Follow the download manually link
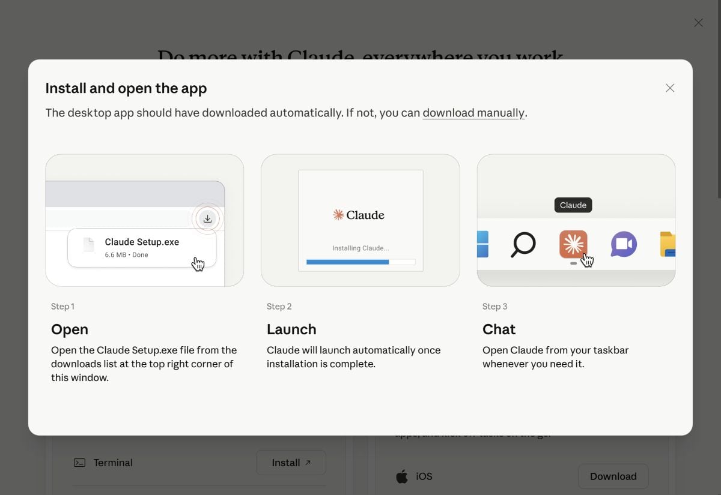The height and width of the screenshot is (495, 721). pyautogui.click(x=473, y=113)
